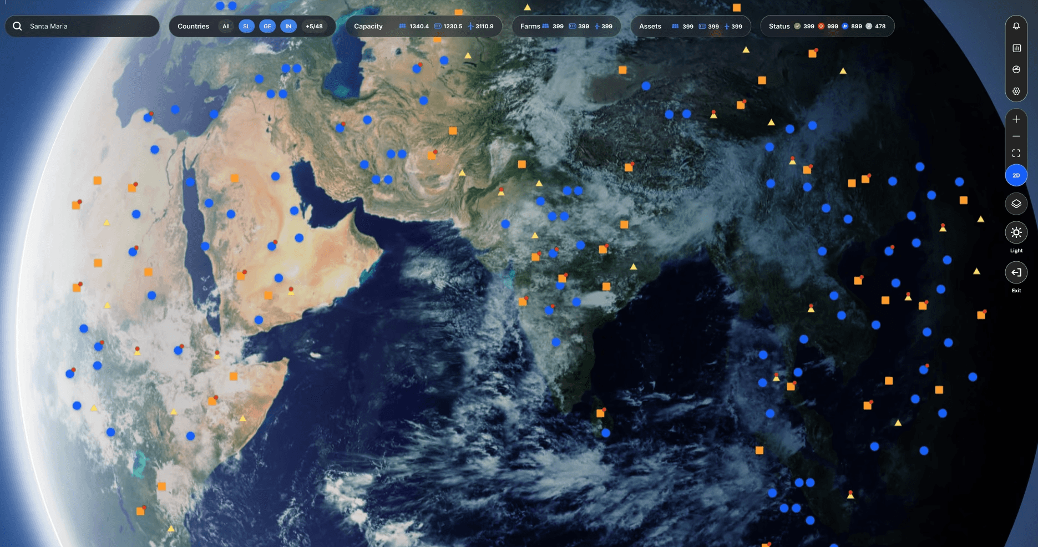1038x547 pixels.
Task: Open the map layers icon
Action: click(x=1016, y=204)
